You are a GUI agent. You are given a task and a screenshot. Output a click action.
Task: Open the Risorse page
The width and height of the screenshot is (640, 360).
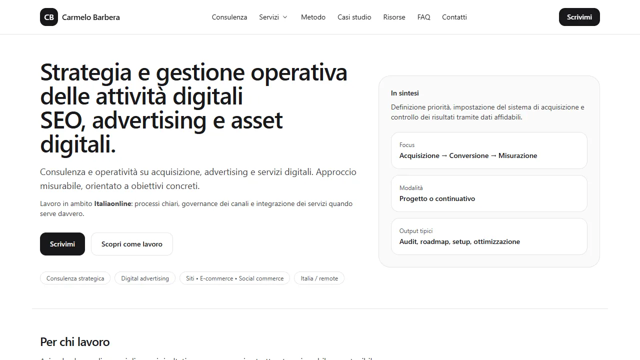pos(394,17)
